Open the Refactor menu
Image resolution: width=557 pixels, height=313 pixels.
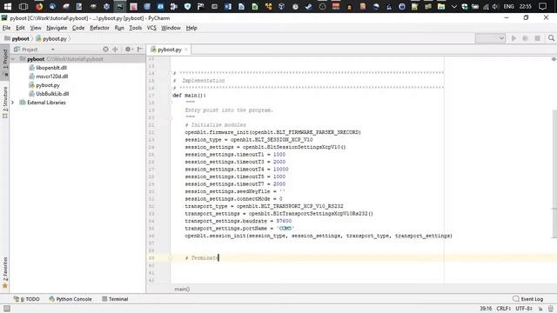click(x=99, y=28)
